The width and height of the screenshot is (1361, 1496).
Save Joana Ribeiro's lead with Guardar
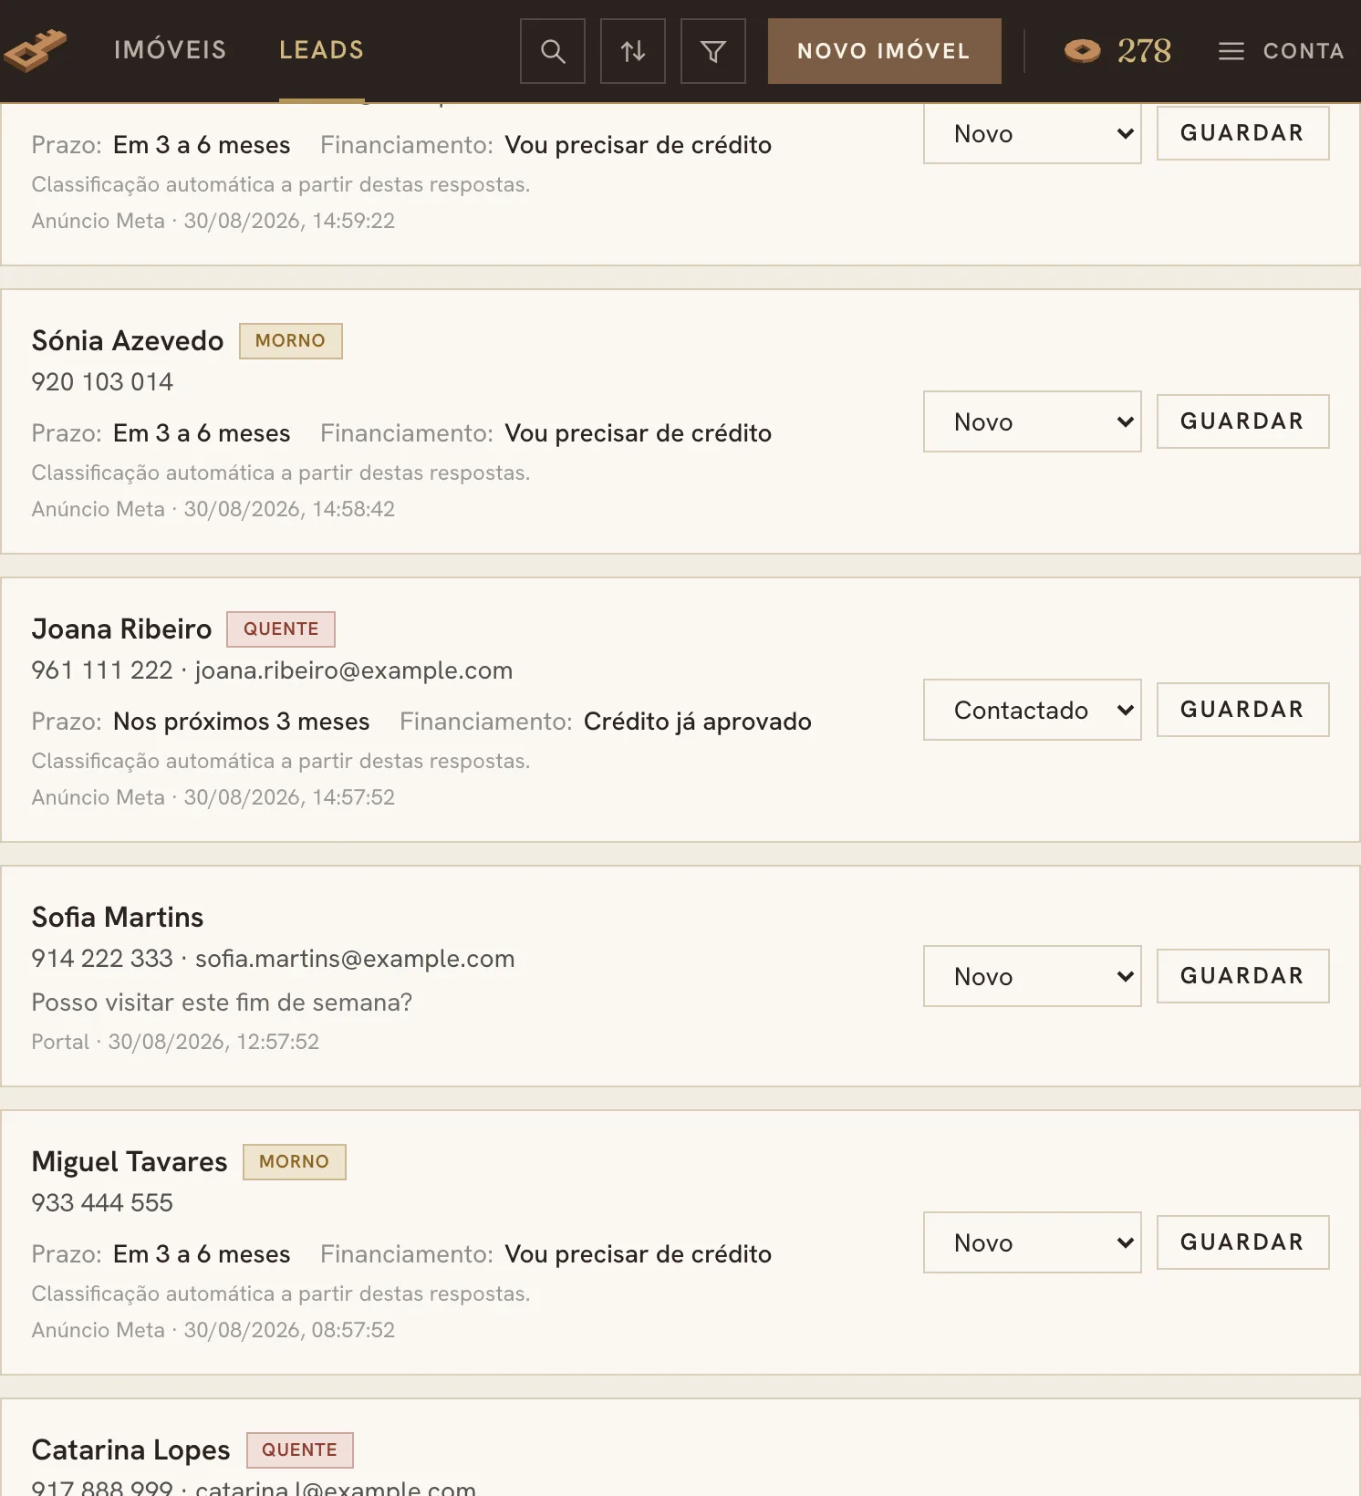pyautogui.click(x=1243, y=710)
